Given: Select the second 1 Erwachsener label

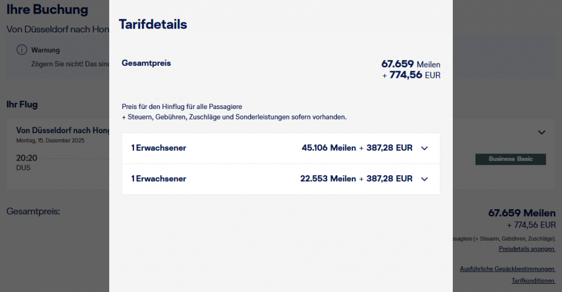Looking at the screenshot, I should coord(159,179).
